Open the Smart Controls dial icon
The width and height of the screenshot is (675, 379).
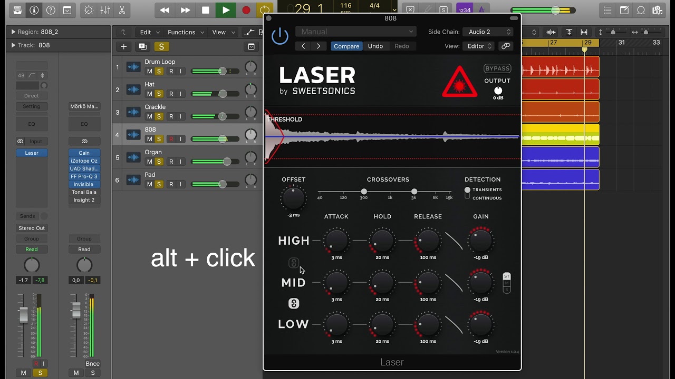point(89,10)
